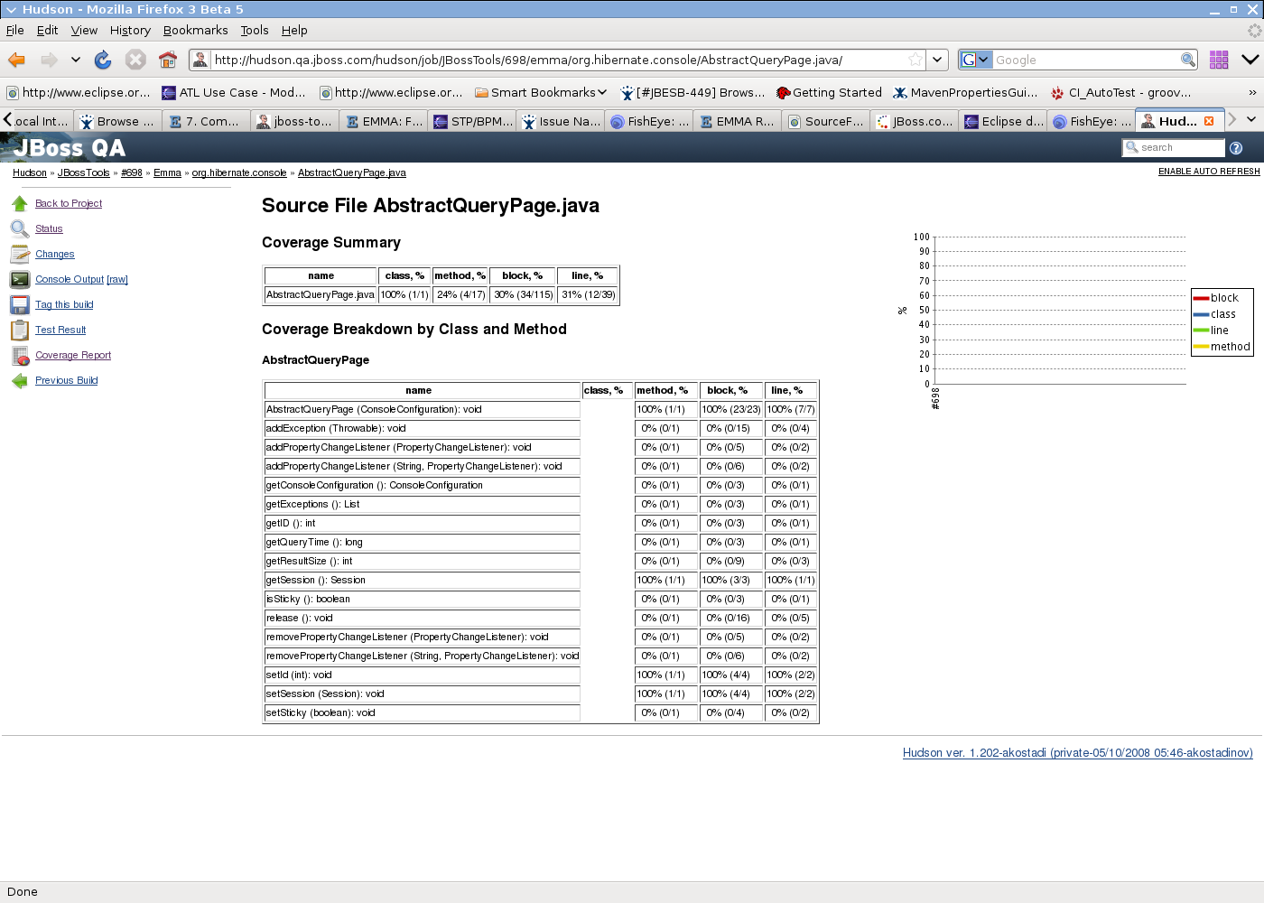Open the list all tabs dropdown
Viewport: 1264px width, 903px height.
tap(1250, 119)
